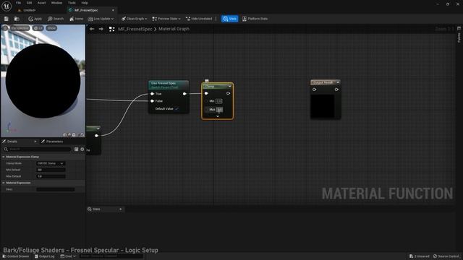Navigate forward with the graph right arrow

(101, 29)
